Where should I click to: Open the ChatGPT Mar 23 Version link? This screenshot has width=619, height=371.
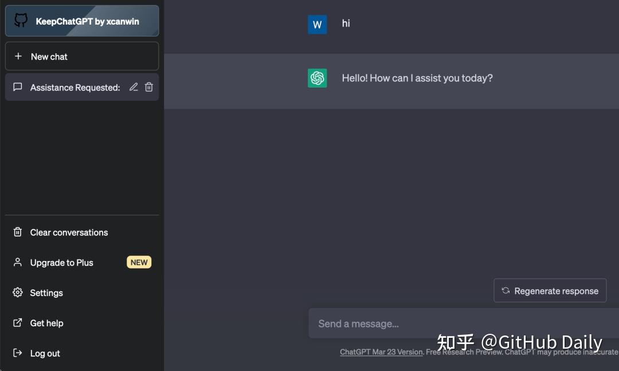[381, 352]
